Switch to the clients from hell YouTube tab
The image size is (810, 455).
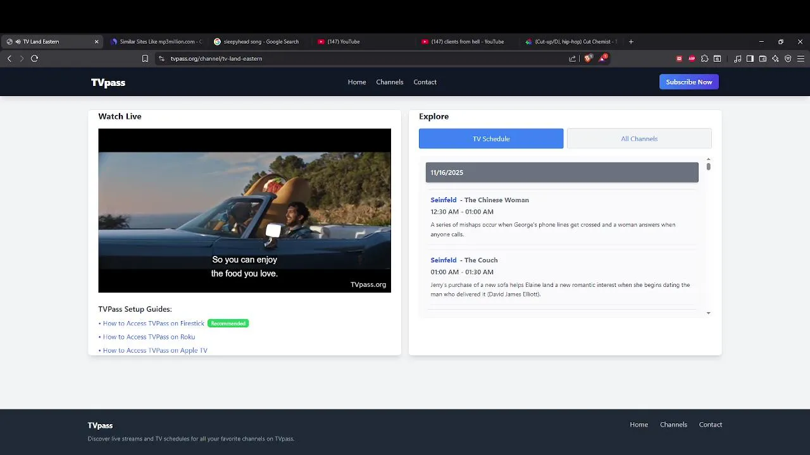468,42
